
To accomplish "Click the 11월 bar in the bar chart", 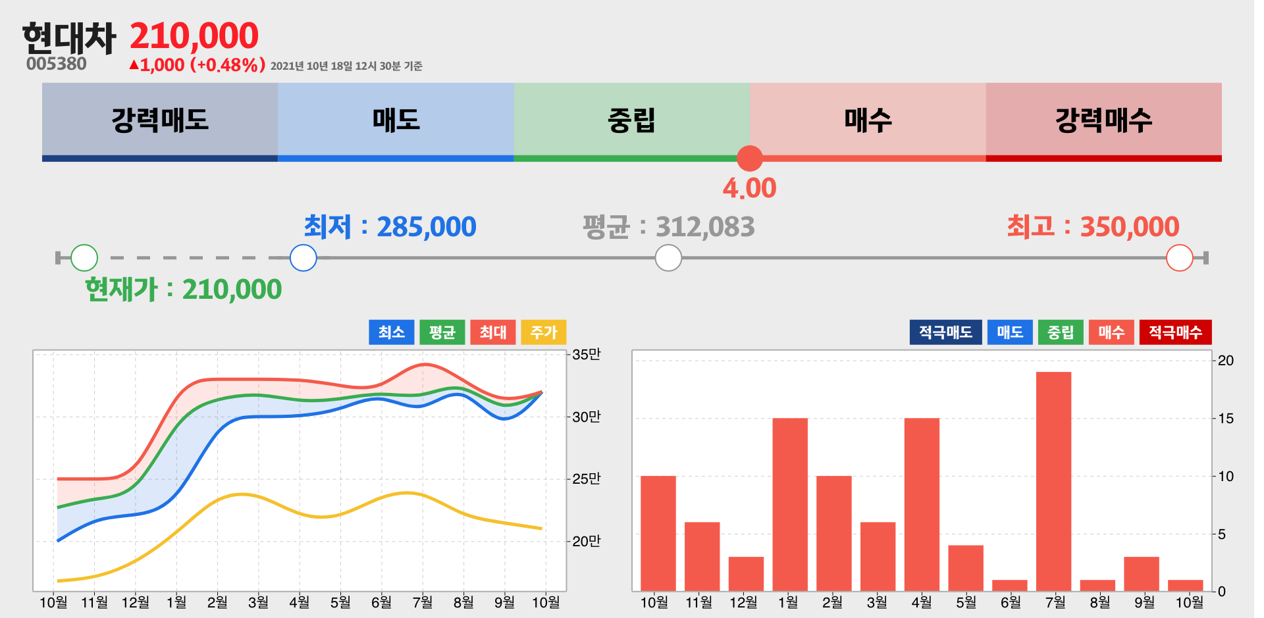I will click(702, 556).
